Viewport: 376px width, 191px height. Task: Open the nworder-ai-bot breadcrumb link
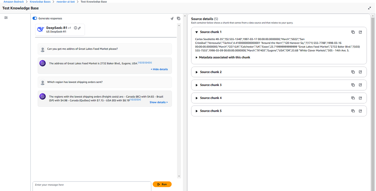[x=66, y=2]
